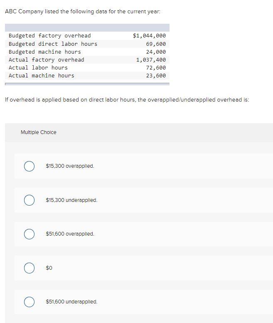This screenshot has width=273, height=323.
Task: Click the "$15,300 underapplied." answer text
Action: [71, 200]
